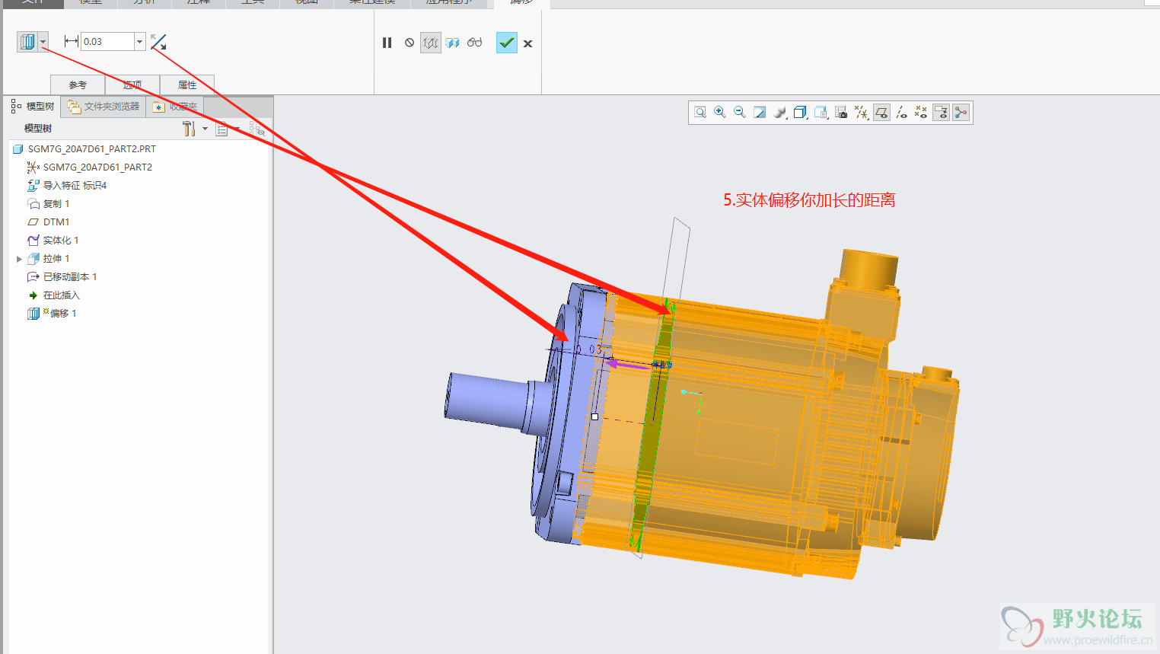Toggle datum axis display

point(901,113)
